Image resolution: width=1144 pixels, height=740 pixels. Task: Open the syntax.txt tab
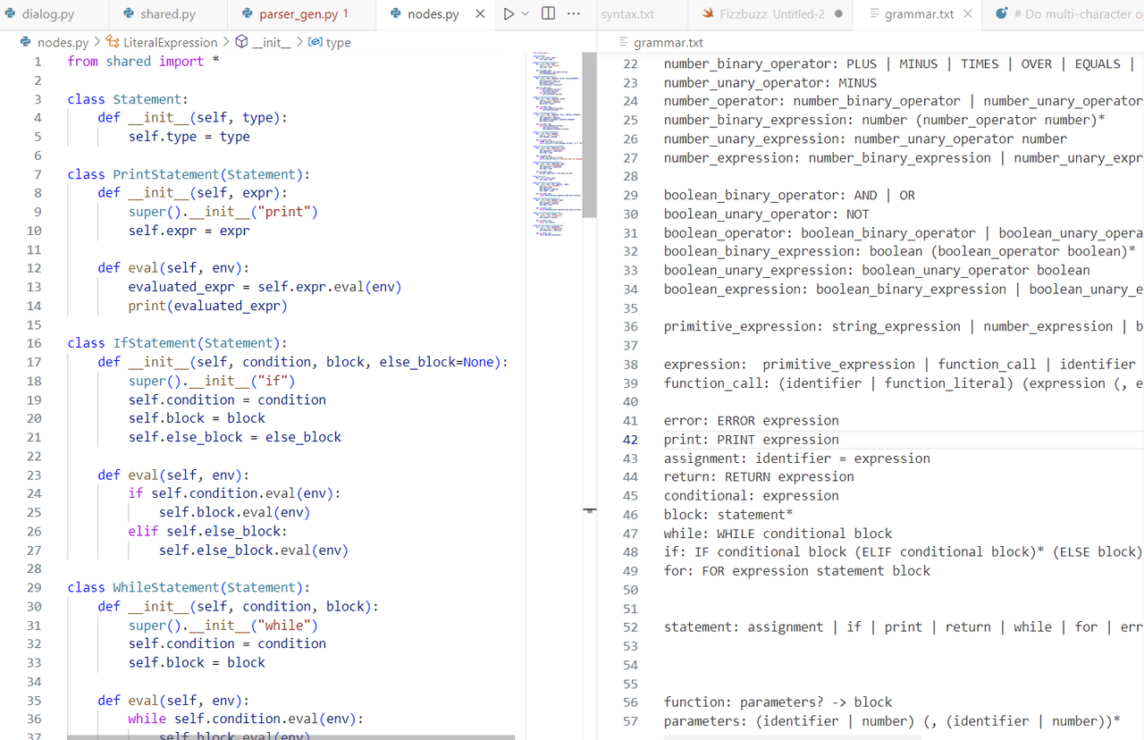click(627, 14)
